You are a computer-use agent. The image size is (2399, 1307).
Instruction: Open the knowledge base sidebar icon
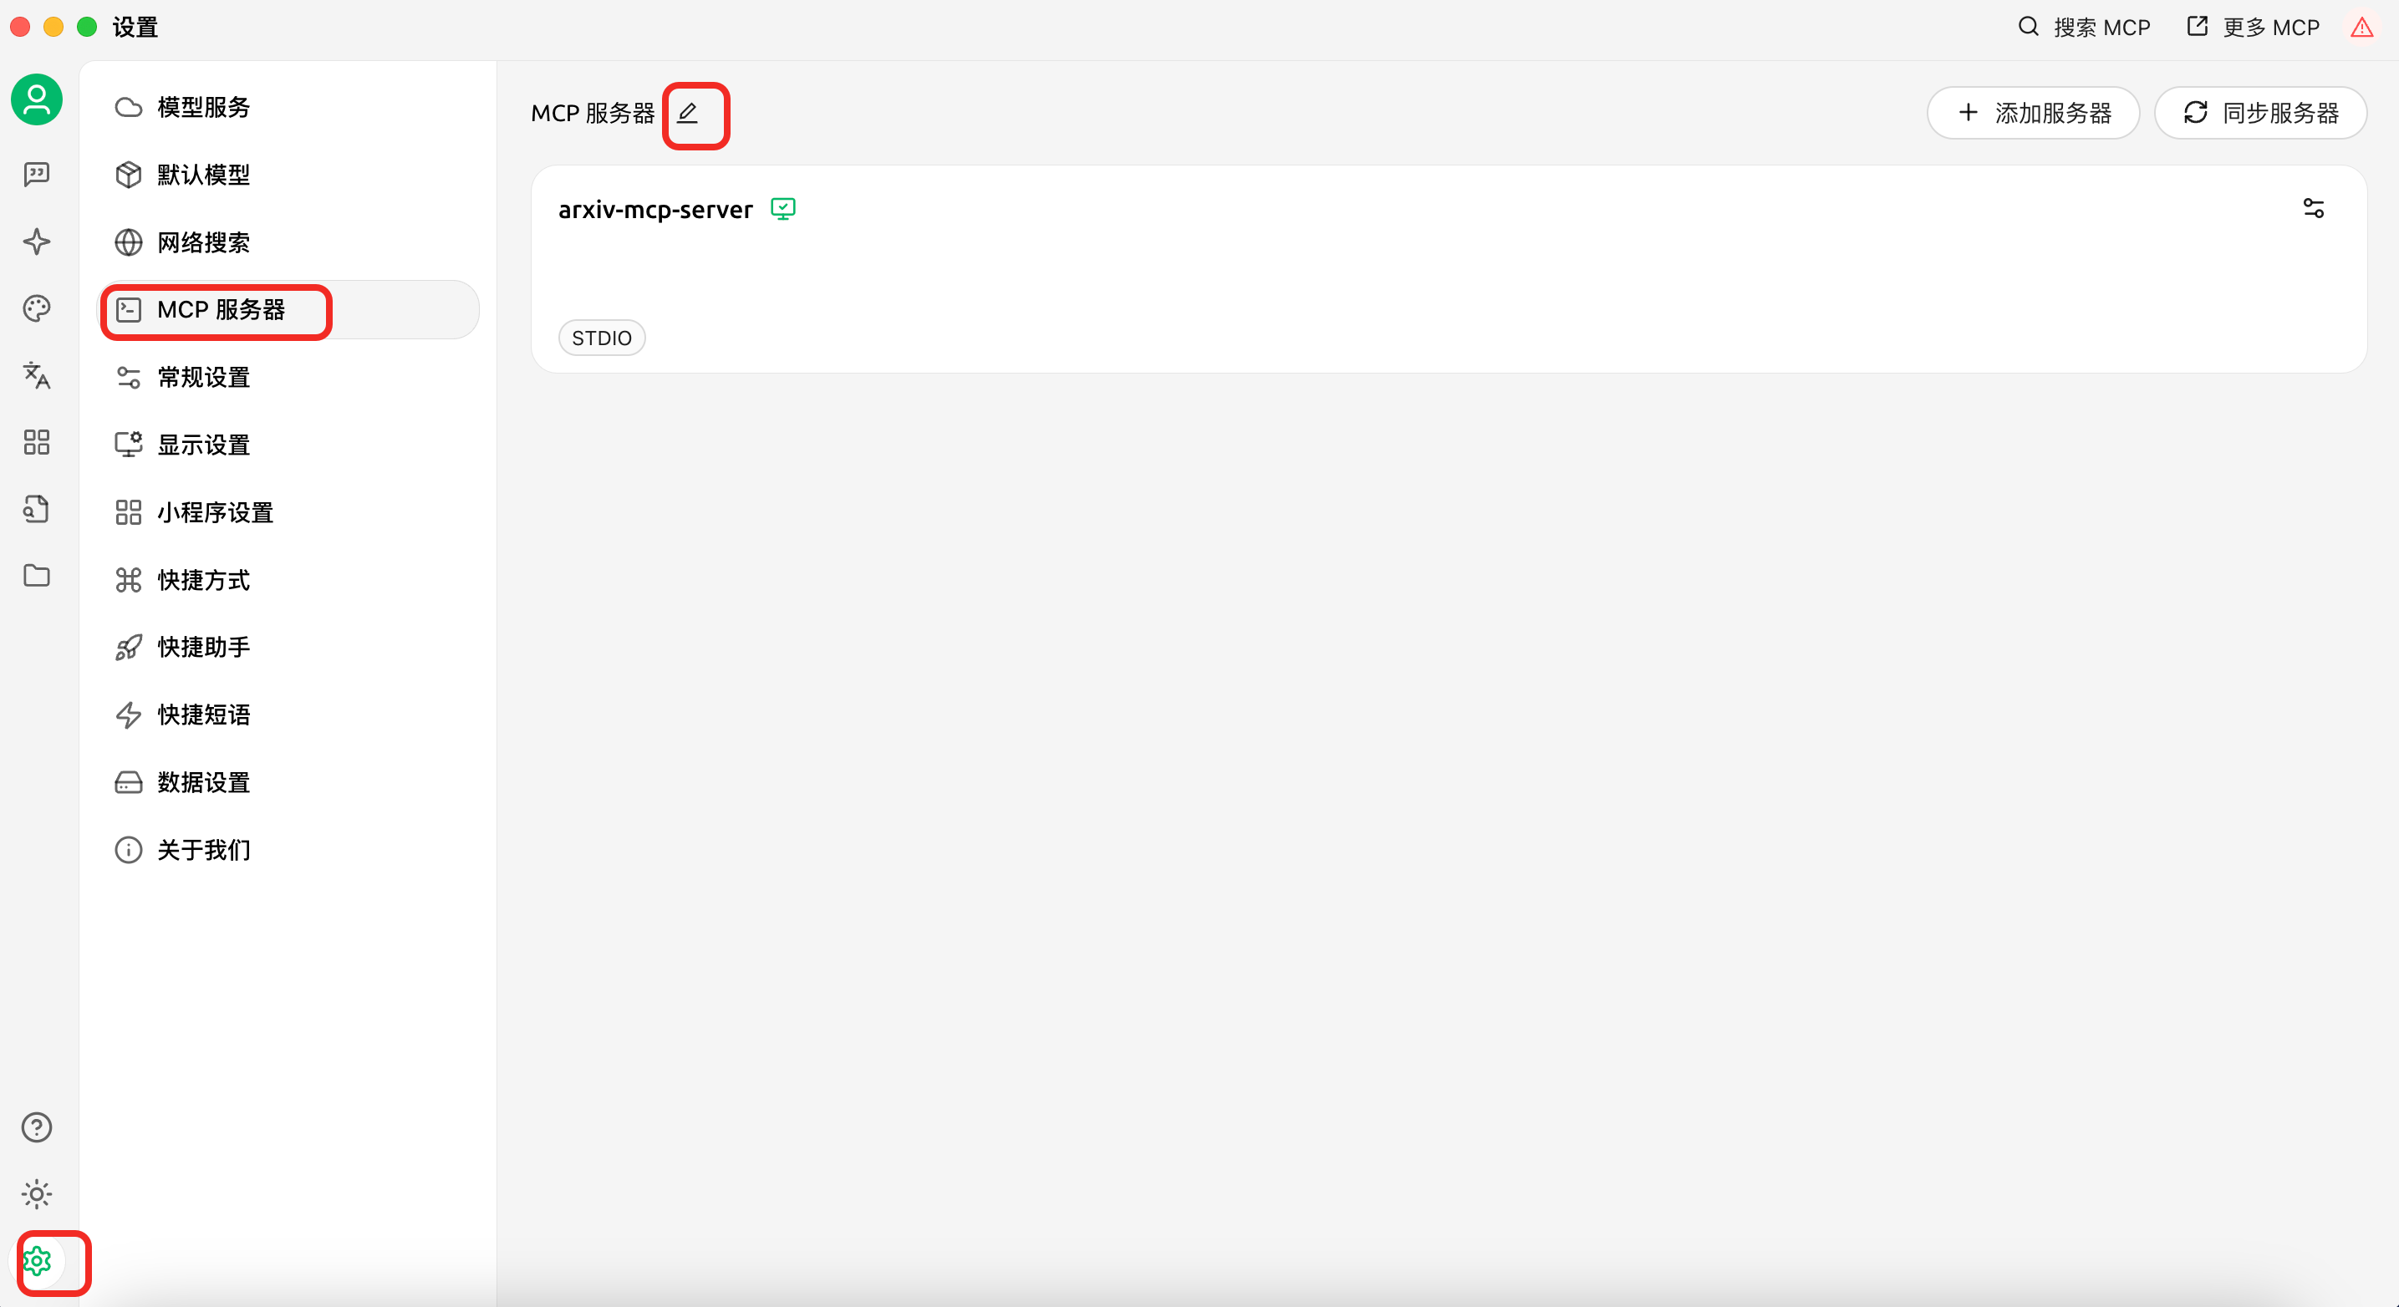click(36, 509)
